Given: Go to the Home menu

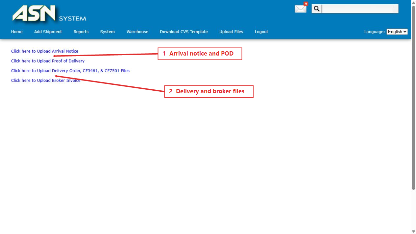Looking at the screenshot, I should click(x=17, y=32).
